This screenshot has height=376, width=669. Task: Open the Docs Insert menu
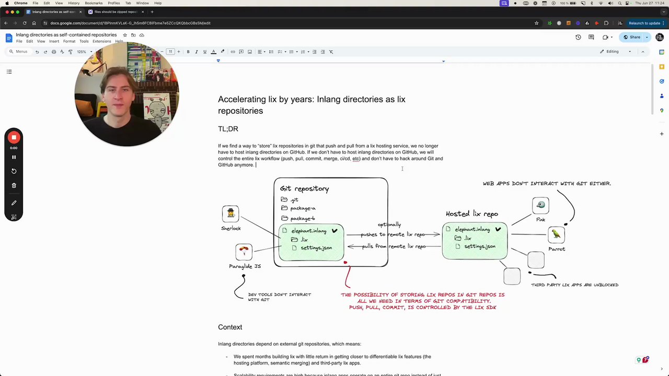(54, 41)
